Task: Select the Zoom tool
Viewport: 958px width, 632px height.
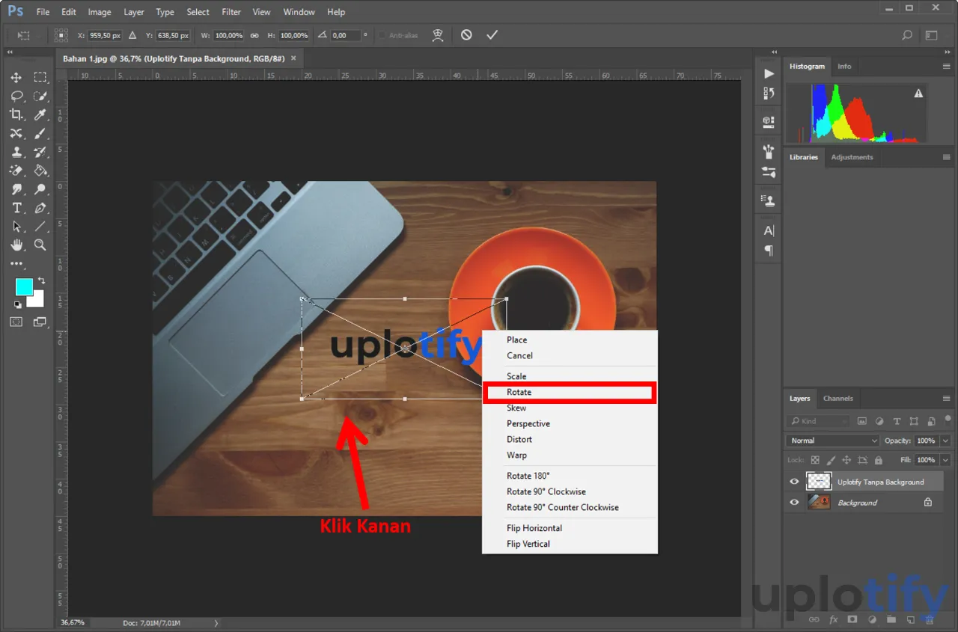Action: (40, 245)
